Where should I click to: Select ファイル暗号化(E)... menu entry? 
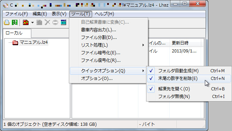pyautogui.click(x=109, y=53)
